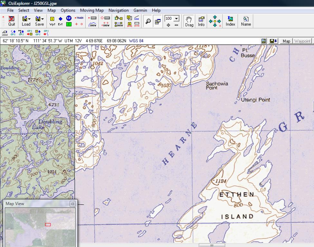The image size is (314, 247).
Task: Open the Save dropdown arrow
Action: 43,19
